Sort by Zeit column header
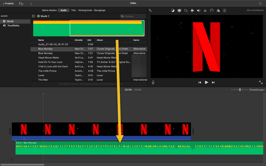Image resolution: width=266 pixels, height=166 pixels. [89, 40]
